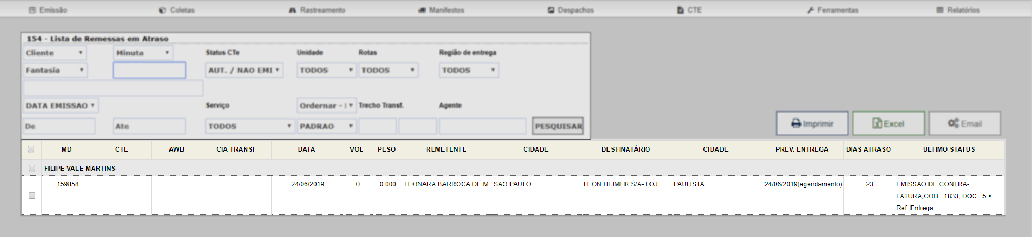The width and height of the screenshot is (1032, 237).
Task: Click the Coletas menu icon
Action: pos(162,10)
